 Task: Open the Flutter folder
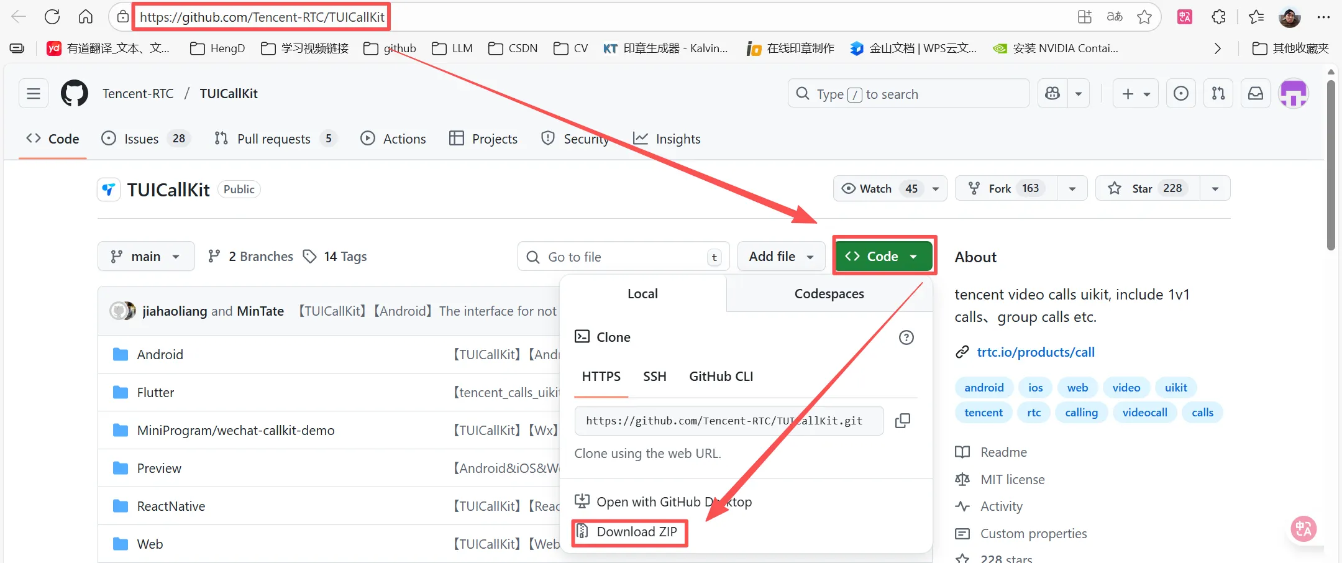point(155,392)
